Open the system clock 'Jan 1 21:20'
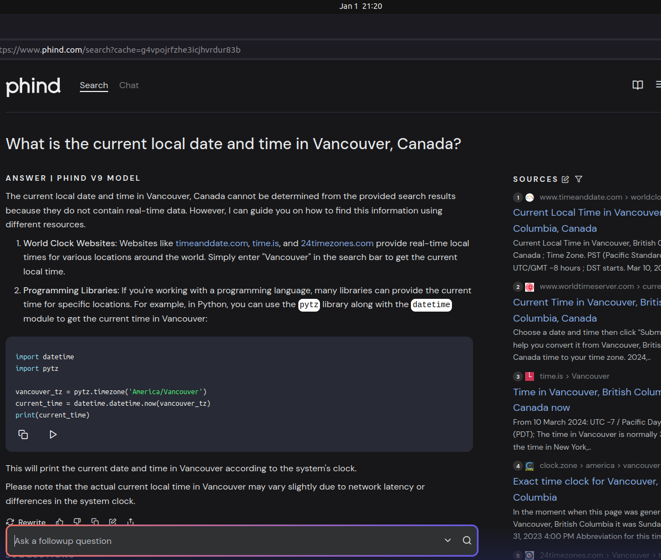Screen dimensions: 661x560 click(x=360, y=6)
